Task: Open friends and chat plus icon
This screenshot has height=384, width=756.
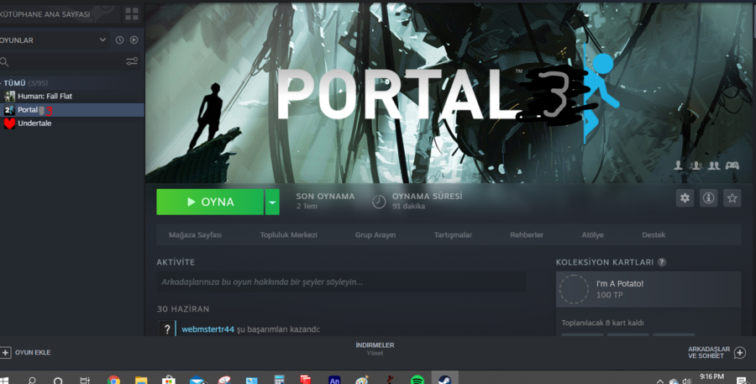Action: point(739,353)
